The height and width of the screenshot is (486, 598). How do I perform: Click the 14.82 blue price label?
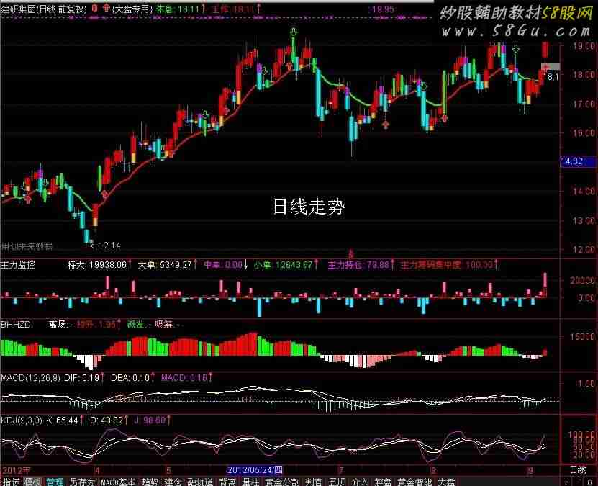578,161
